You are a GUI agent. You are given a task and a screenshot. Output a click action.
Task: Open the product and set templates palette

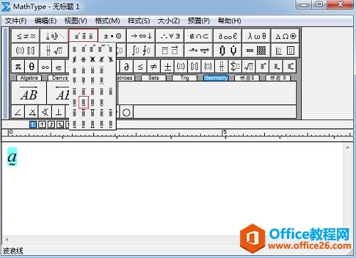[x=228, y=50]
